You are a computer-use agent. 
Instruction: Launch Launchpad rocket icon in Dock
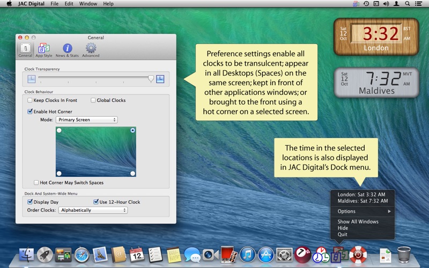coord(45,255)
